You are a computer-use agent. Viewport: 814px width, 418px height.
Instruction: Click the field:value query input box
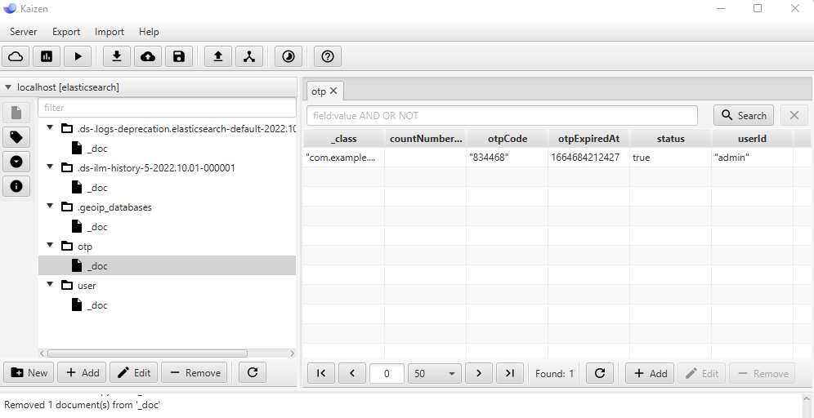coord(502,116)
